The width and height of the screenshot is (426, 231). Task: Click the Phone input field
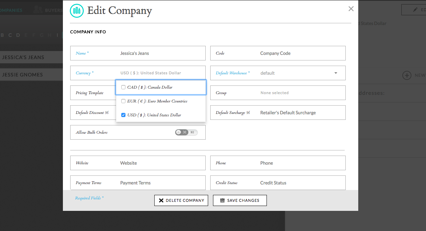point(278,163)
